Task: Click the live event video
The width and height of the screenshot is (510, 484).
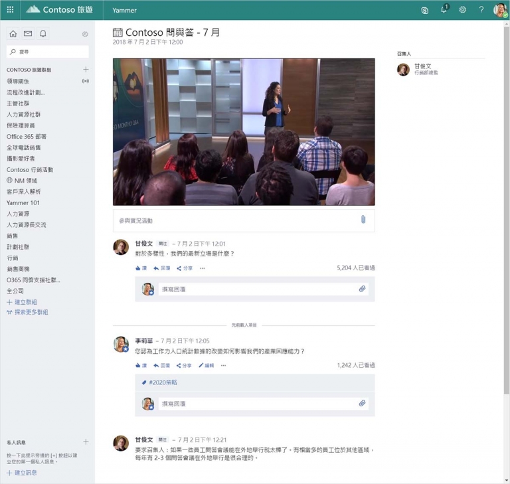Action: [244, 131]
